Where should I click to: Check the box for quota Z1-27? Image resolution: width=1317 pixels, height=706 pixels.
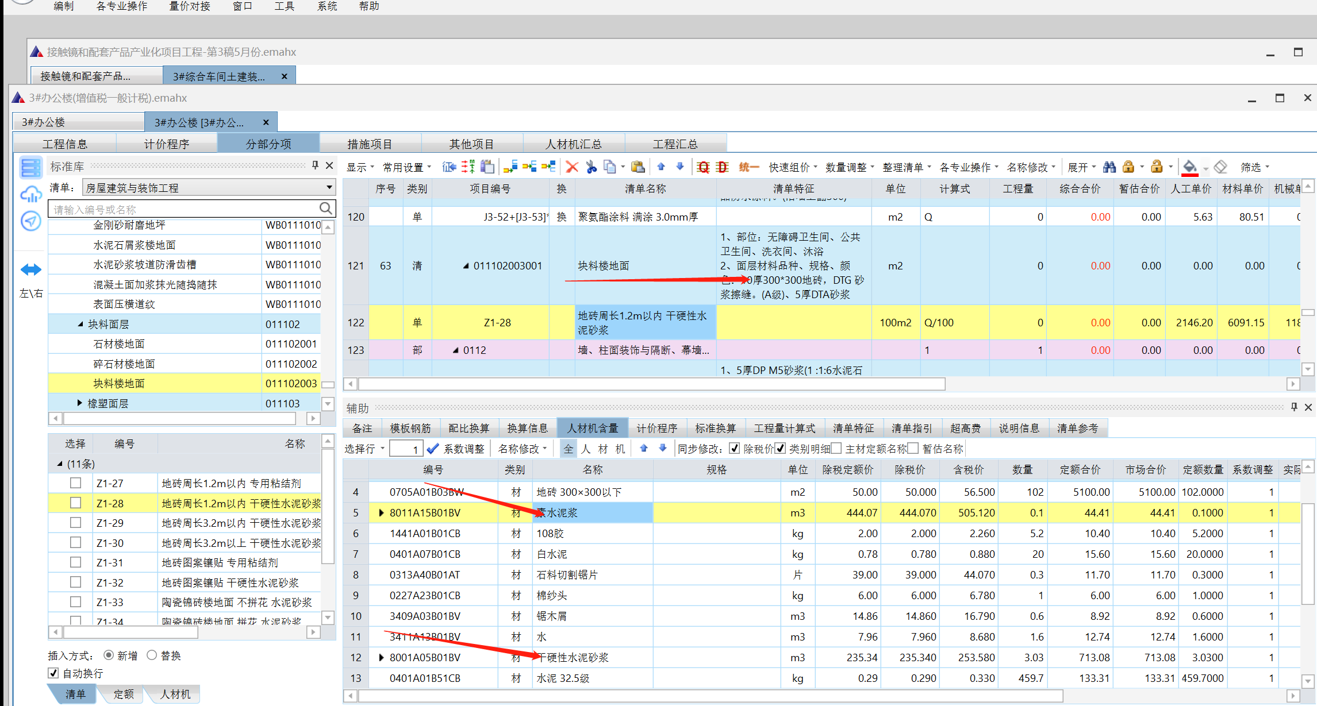pos(75,483)
